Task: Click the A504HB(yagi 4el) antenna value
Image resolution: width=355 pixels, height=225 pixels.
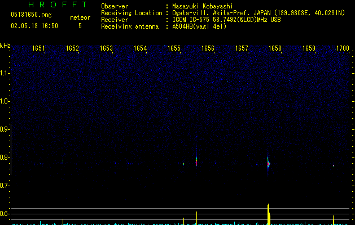Action: (199, 26)
